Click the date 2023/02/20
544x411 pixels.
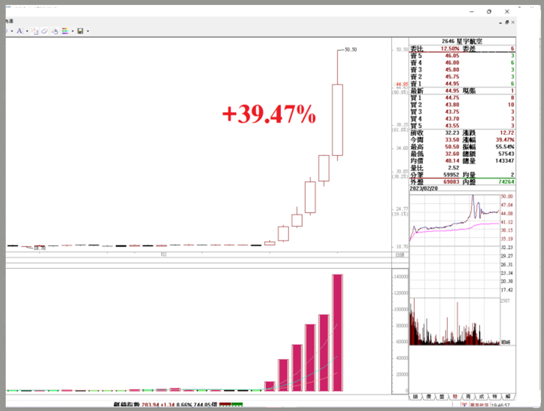click(424, 189)
